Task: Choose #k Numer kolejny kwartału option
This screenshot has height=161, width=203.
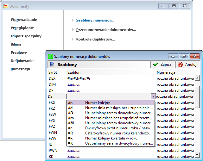Action: tap(111, 138)
